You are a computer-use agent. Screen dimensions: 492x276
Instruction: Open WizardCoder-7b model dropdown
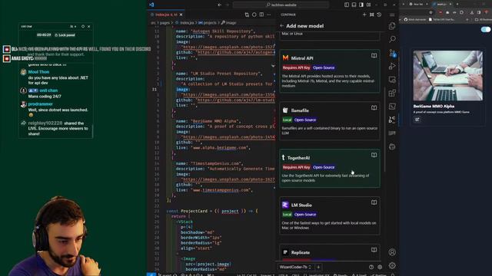(295, 267)
